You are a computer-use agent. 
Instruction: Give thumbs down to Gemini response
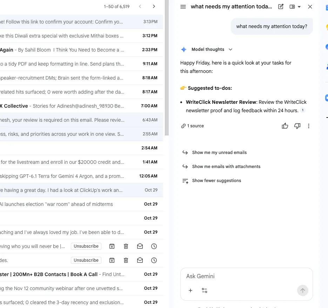pos(297,126)
